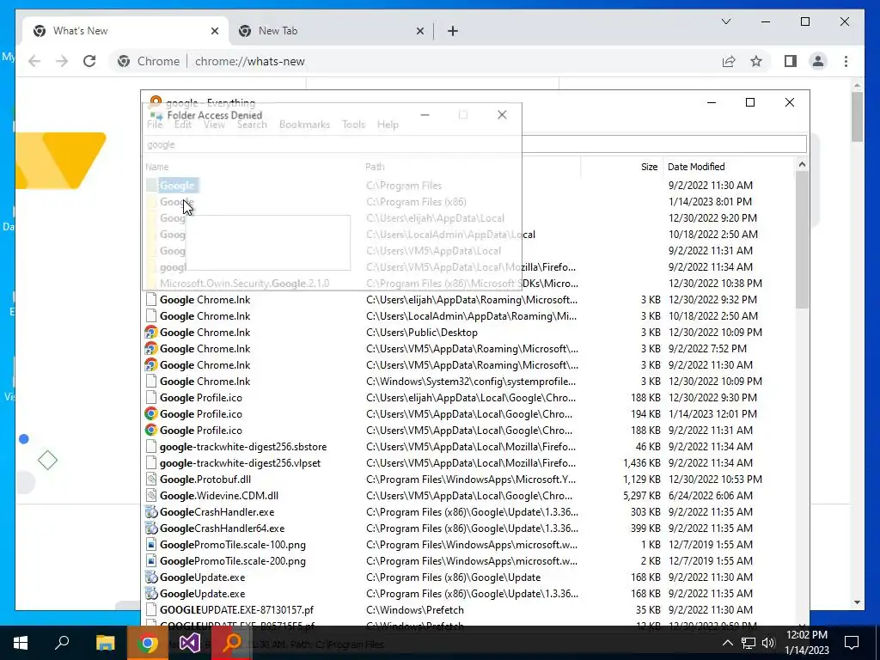Open Tools menu in Everything

(353, 125)
